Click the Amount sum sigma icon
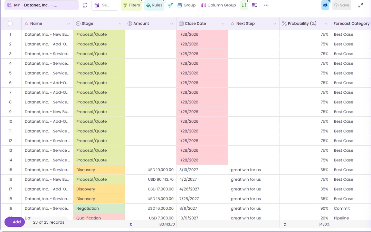Screen dimensions: 371x232 click(131, 224)
